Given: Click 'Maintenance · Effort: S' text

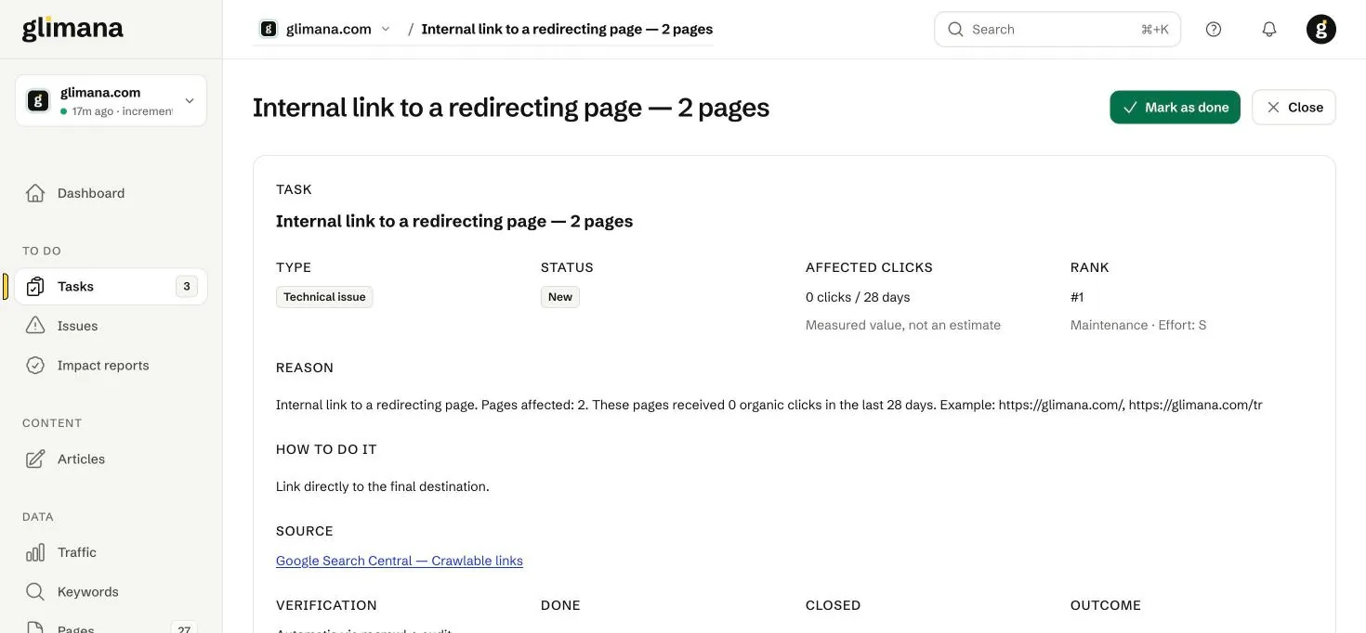Looking at the screenshot, I should [x=1138, y=325].
